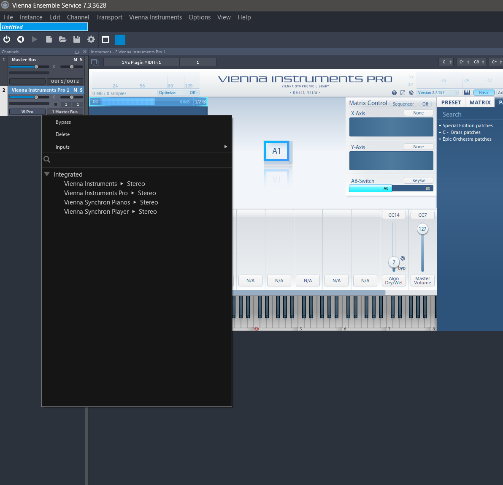Click the transpose 0 stepper

pos(446,62)
